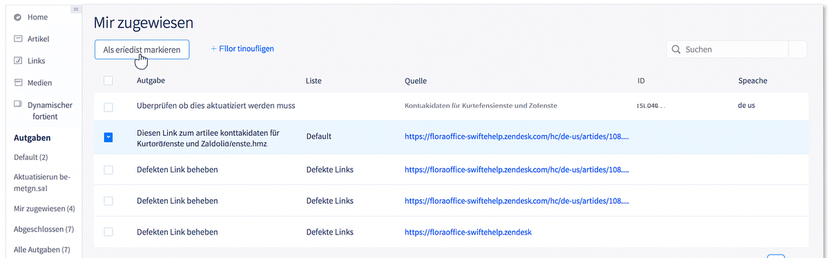Click the Links sidebar icon
Screen dimensions: 828x258
(x=17, y=61)
